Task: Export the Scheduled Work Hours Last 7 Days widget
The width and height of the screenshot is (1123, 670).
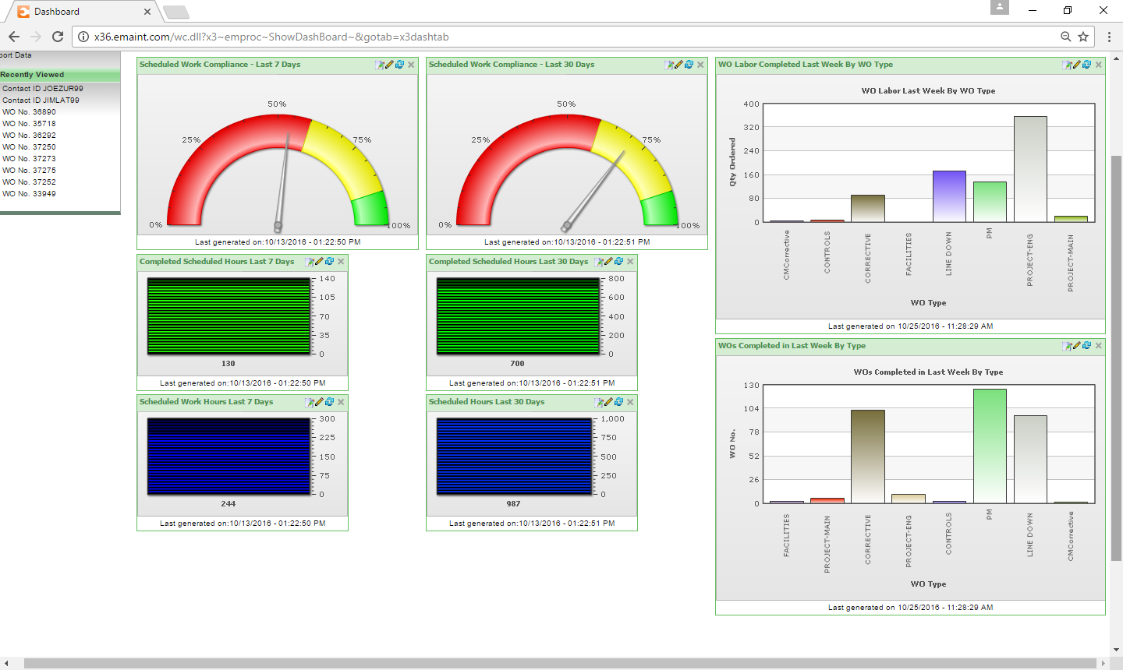Action: tap(310, 402)
